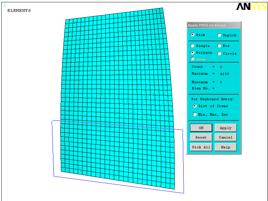The image size is (268, 201).
Task: Select Min, Max, Inc keyboard entry
Action: 195,114
